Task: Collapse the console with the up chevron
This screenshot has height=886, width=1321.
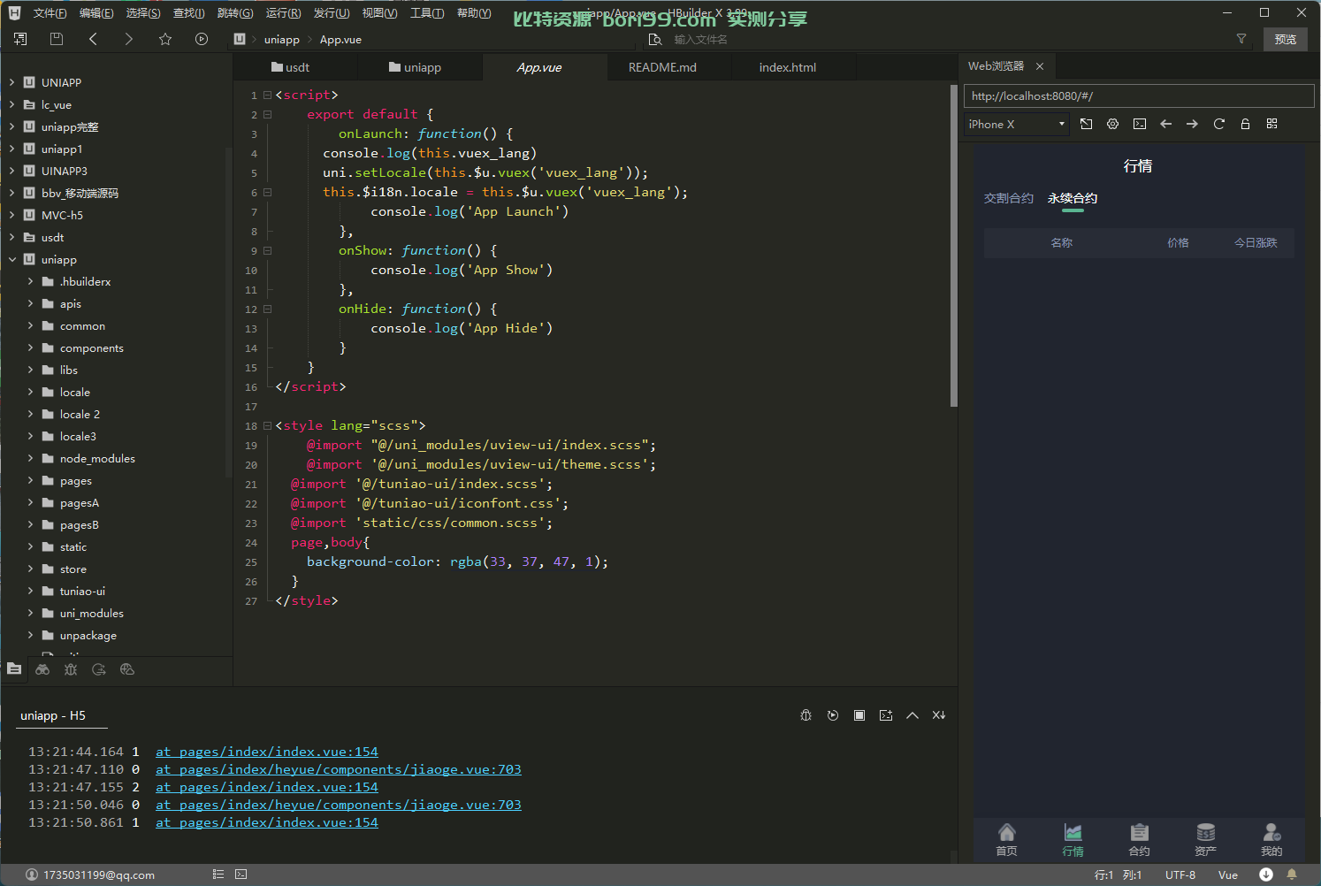Action: click(912, 715)
